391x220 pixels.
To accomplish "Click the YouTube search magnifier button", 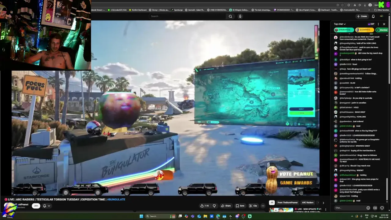I will coord(230,16).
